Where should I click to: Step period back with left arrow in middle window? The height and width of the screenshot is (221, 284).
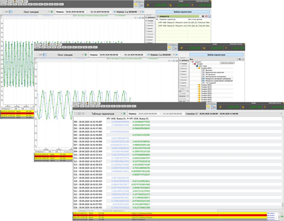click(148, 55)
